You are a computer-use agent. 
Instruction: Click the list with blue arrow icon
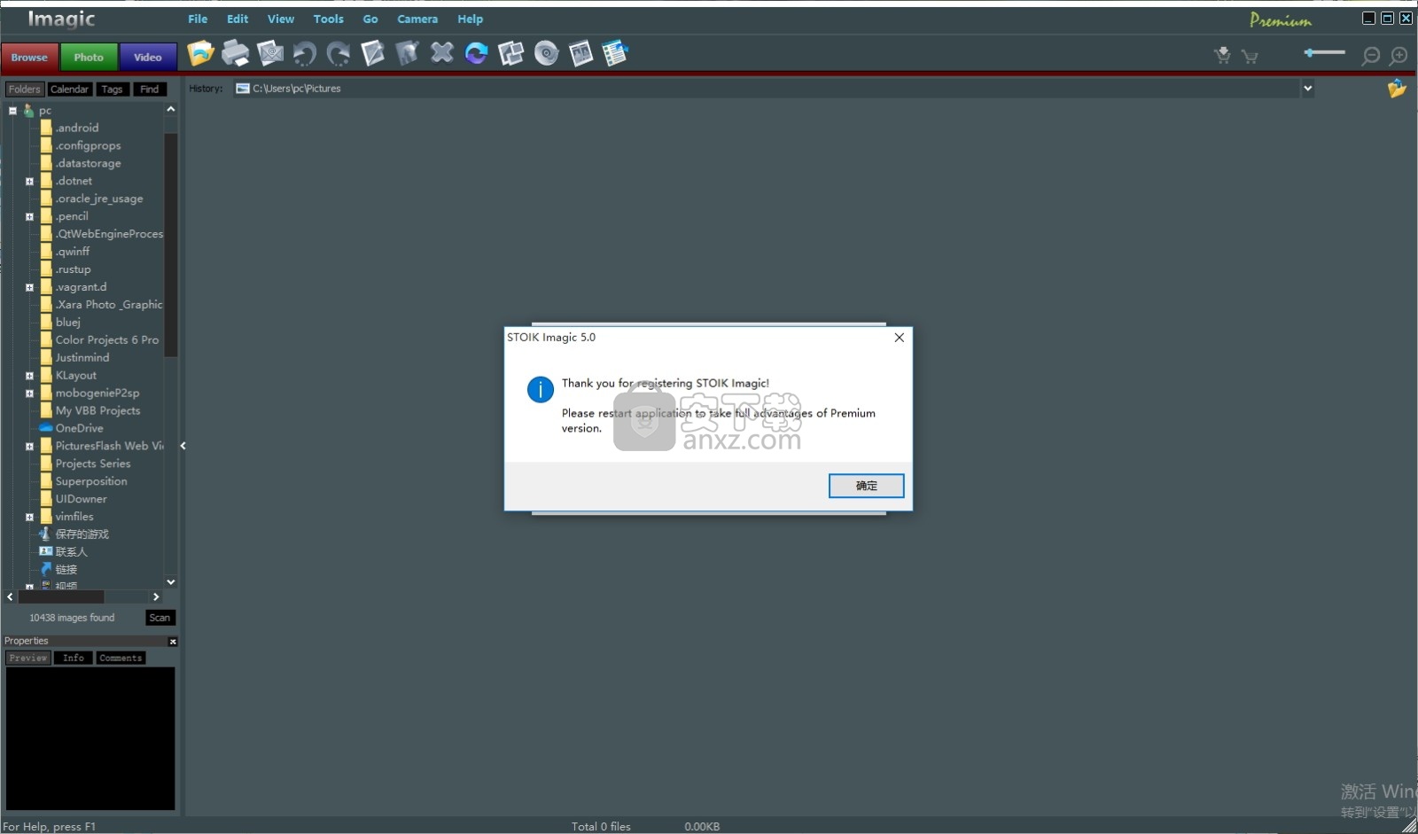pyautogui.click(x=615, y=53)
